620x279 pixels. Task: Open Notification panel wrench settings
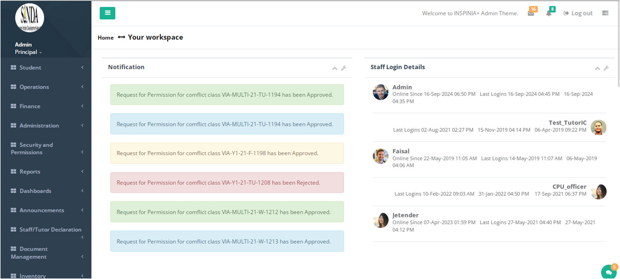pyautogui.click(x=344, y=68)
